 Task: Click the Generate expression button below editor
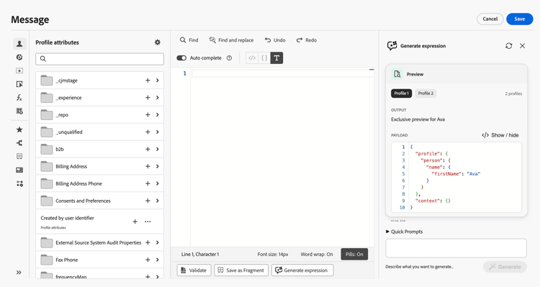(x=302, y=270)
